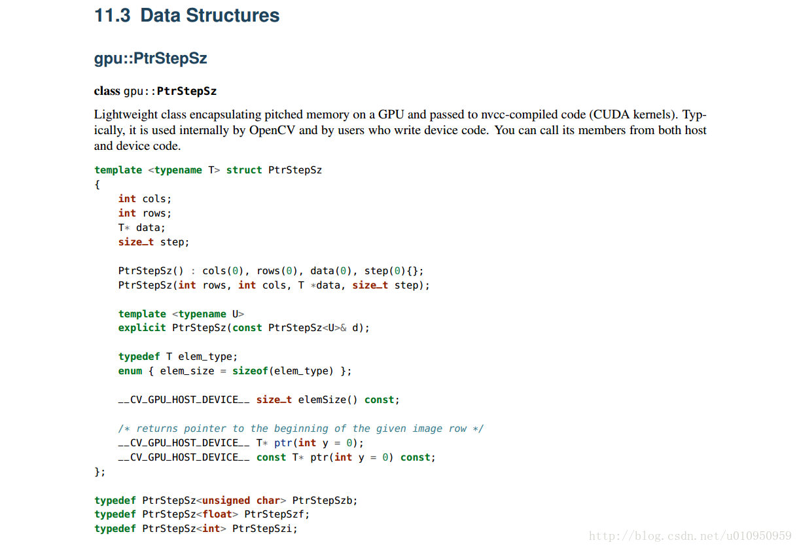
Task: Click the "explicit PtrStepSz(const PtrStepSz<U>& d)" line
Action: [x=244, y=328]
